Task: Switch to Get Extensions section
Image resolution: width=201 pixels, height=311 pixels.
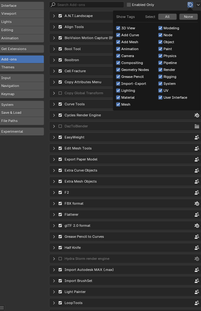Action: pos(22,49)
